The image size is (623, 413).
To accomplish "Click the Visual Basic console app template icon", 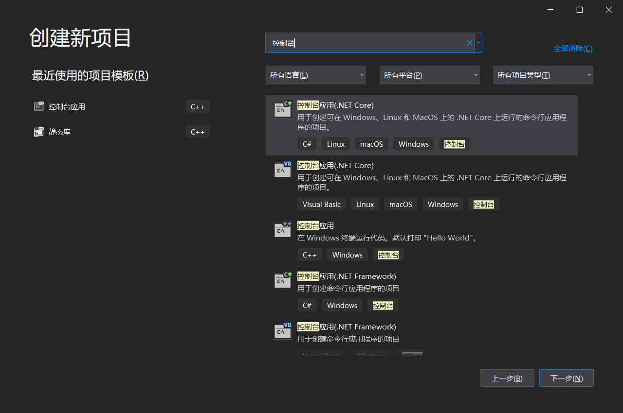I will [282, 169].
